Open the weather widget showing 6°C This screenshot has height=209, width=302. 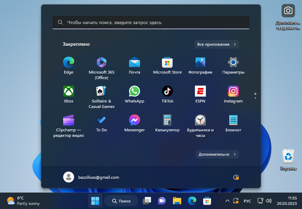coord(23,201)
